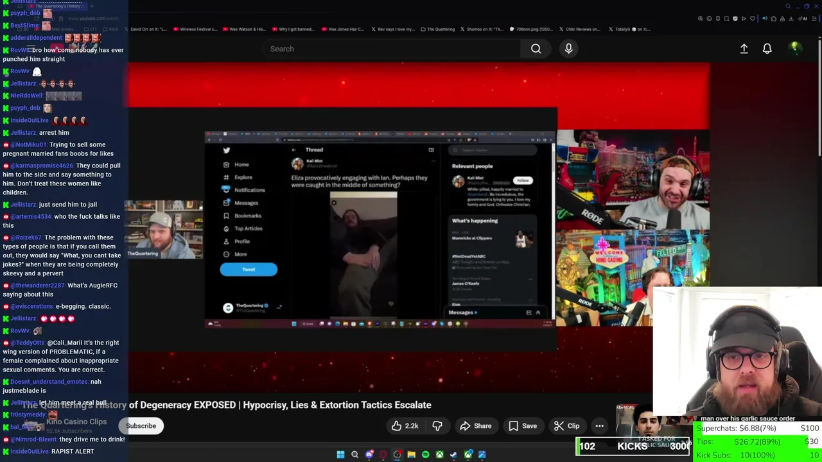Open the 'Alex Jones Has C...' bookmark
This screenshot has height=462, width=822.
(342, 29)
